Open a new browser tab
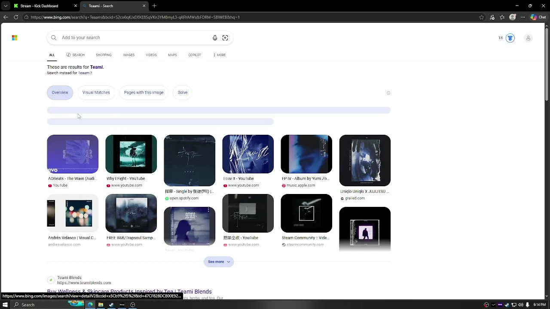The image size is (550, 309). click(x=154, y=6)
